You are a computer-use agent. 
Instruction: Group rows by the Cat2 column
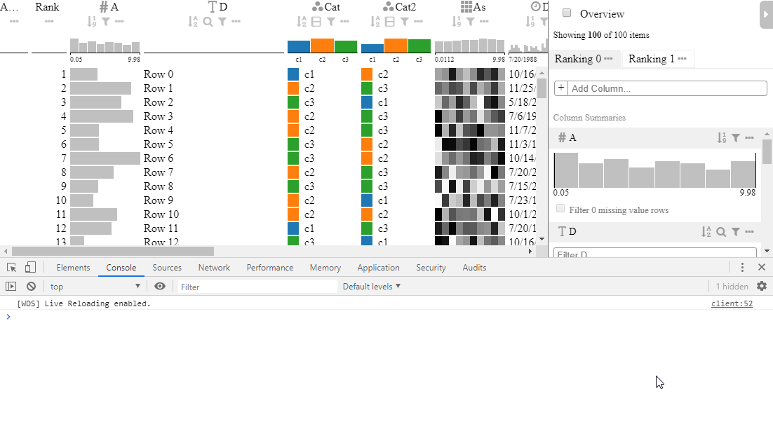tap(391, 22)
